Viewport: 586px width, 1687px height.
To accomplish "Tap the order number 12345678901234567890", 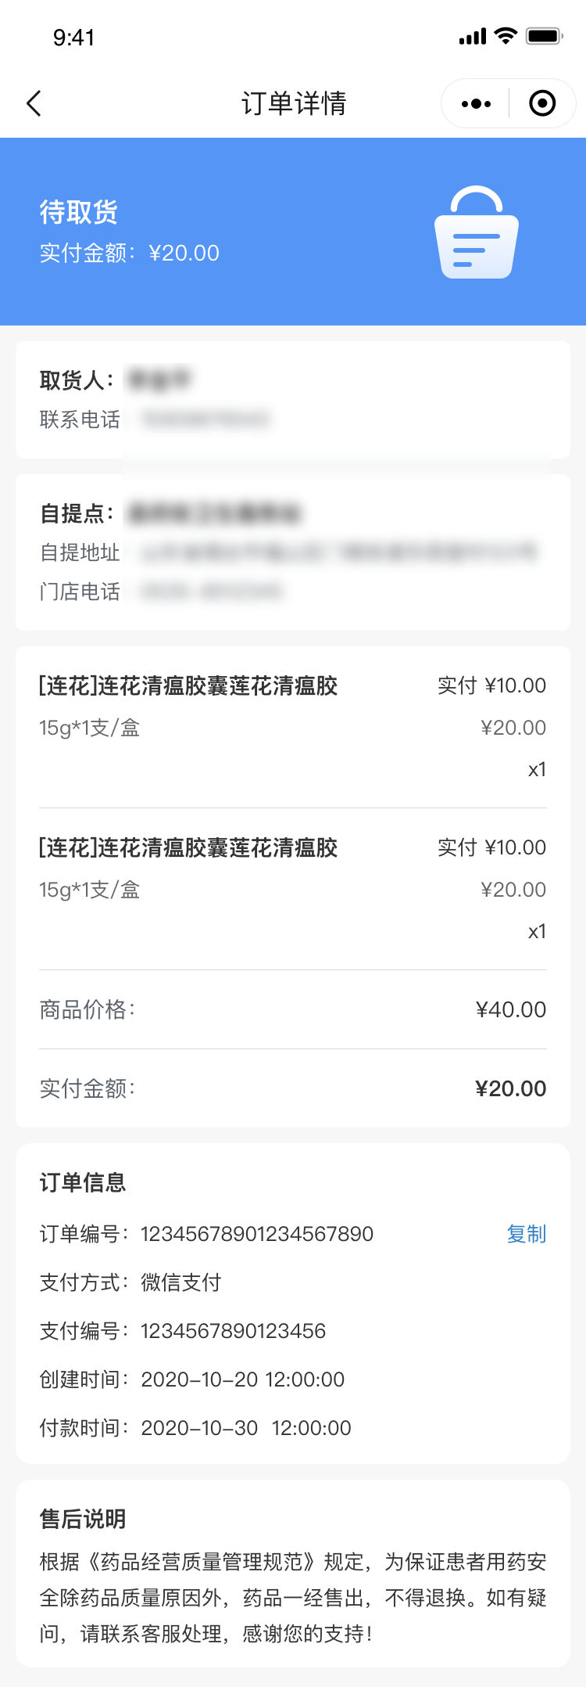I will coord(257,1234).
